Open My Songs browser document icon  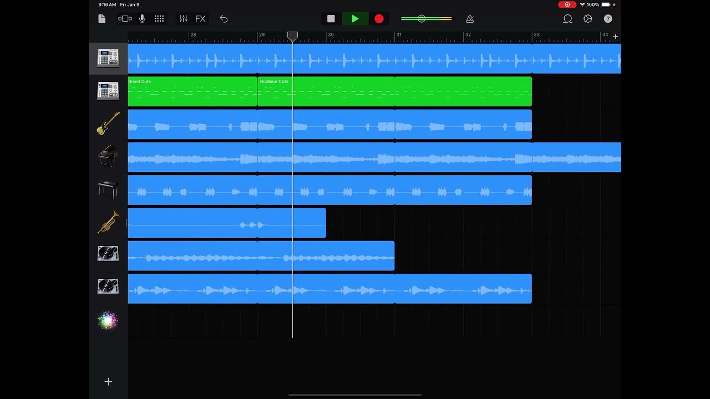102,19
